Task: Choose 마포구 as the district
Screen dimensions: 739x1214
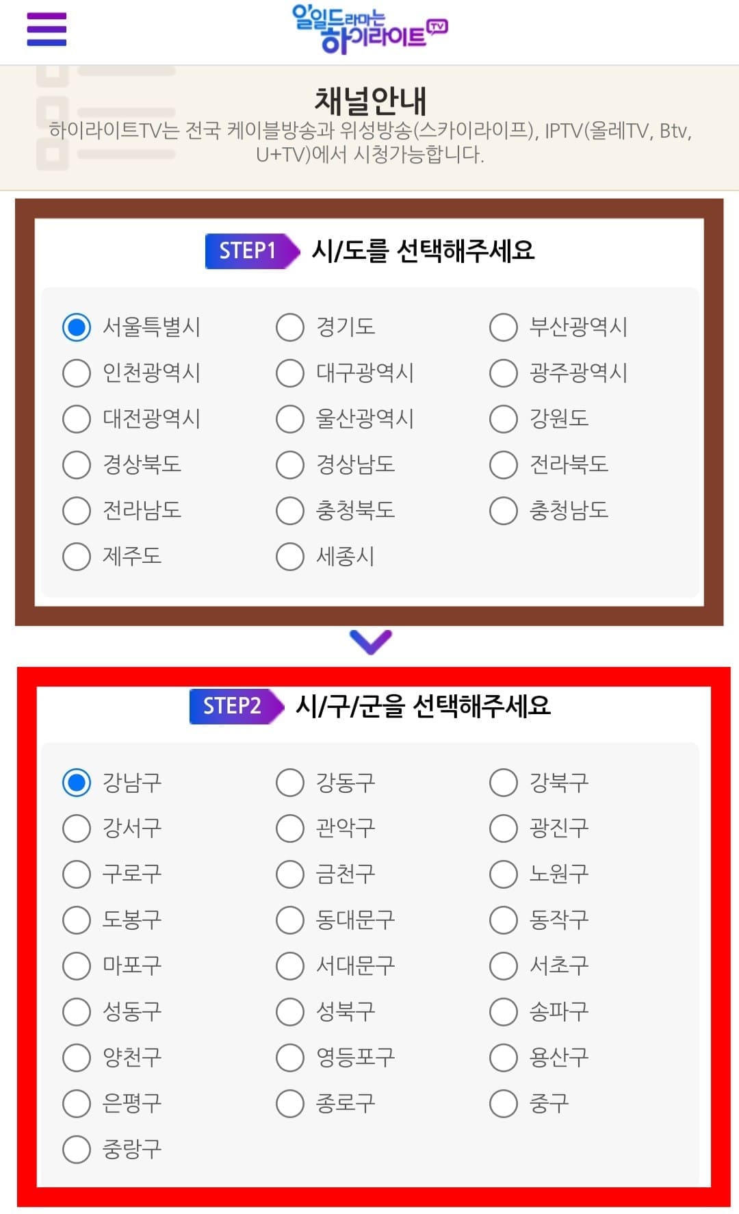Action: (x=75, y=965)
